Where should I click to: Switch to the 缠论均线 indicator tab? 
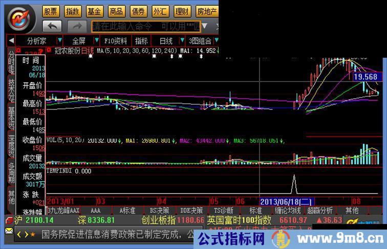pos(288,210)
